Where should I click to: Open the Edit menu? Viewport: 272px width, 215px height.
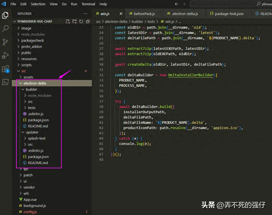[x=23, y=4]
